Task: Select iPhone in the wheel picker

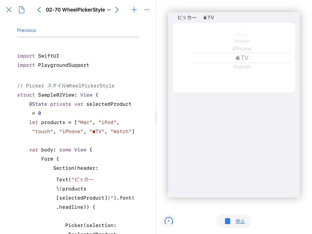Action: 242,49
